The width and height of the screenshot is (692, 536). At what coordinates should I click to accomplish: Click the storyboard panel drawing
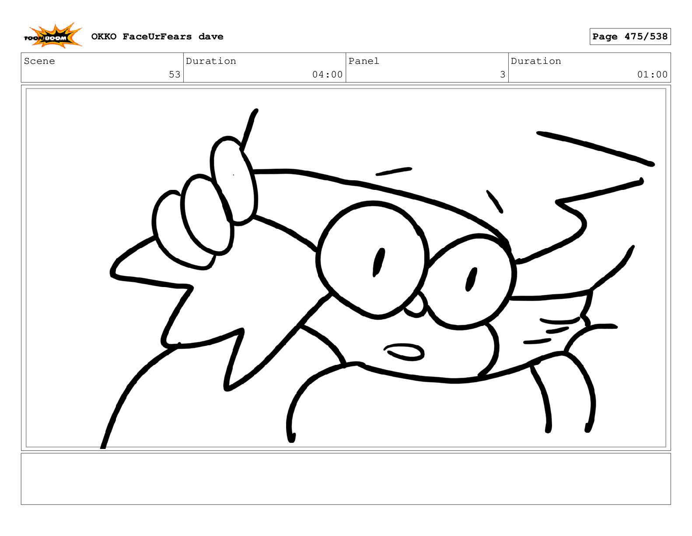[x=346, y=268]
